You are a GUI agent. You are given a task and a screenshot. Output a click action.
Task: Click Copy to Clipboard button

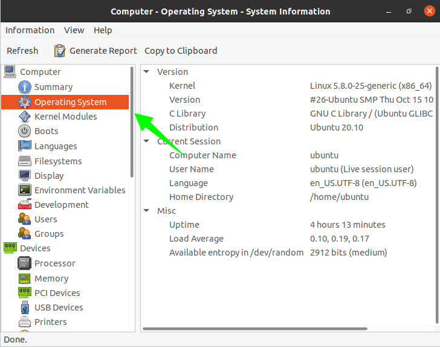pos(181,51)
